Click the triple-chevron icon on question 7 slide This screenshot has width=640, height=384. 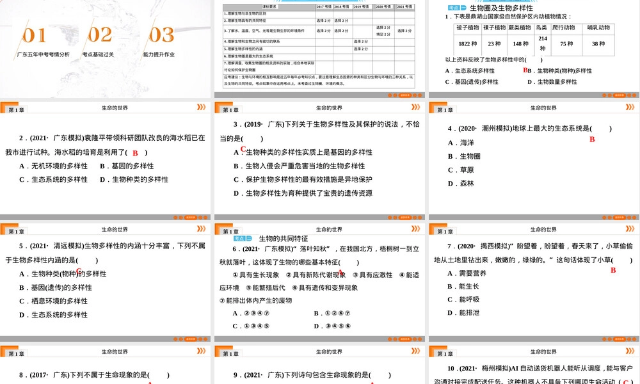[630, 228]
